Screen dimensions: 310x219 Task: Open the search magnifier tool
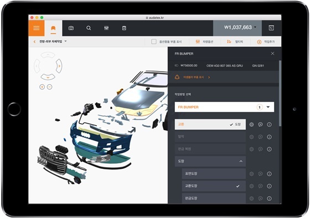coord(89,28)
